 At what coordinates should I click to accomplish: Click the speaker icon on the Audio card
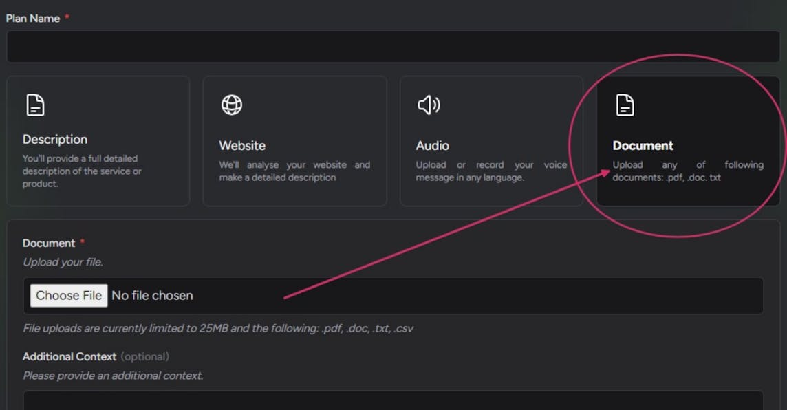pyautogui.click(x=429, y=105)
